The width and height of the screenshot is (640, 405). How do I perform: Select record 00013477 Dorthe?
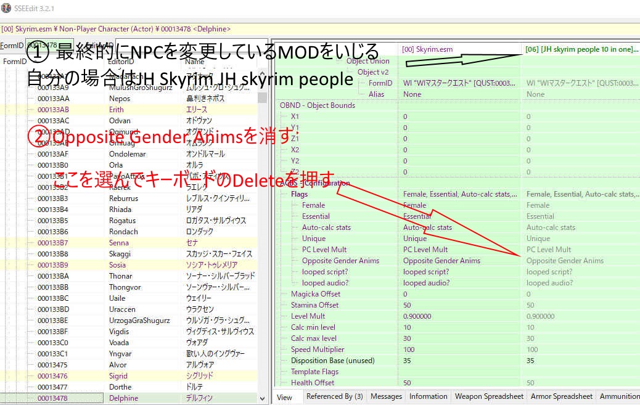coord(129,387)
